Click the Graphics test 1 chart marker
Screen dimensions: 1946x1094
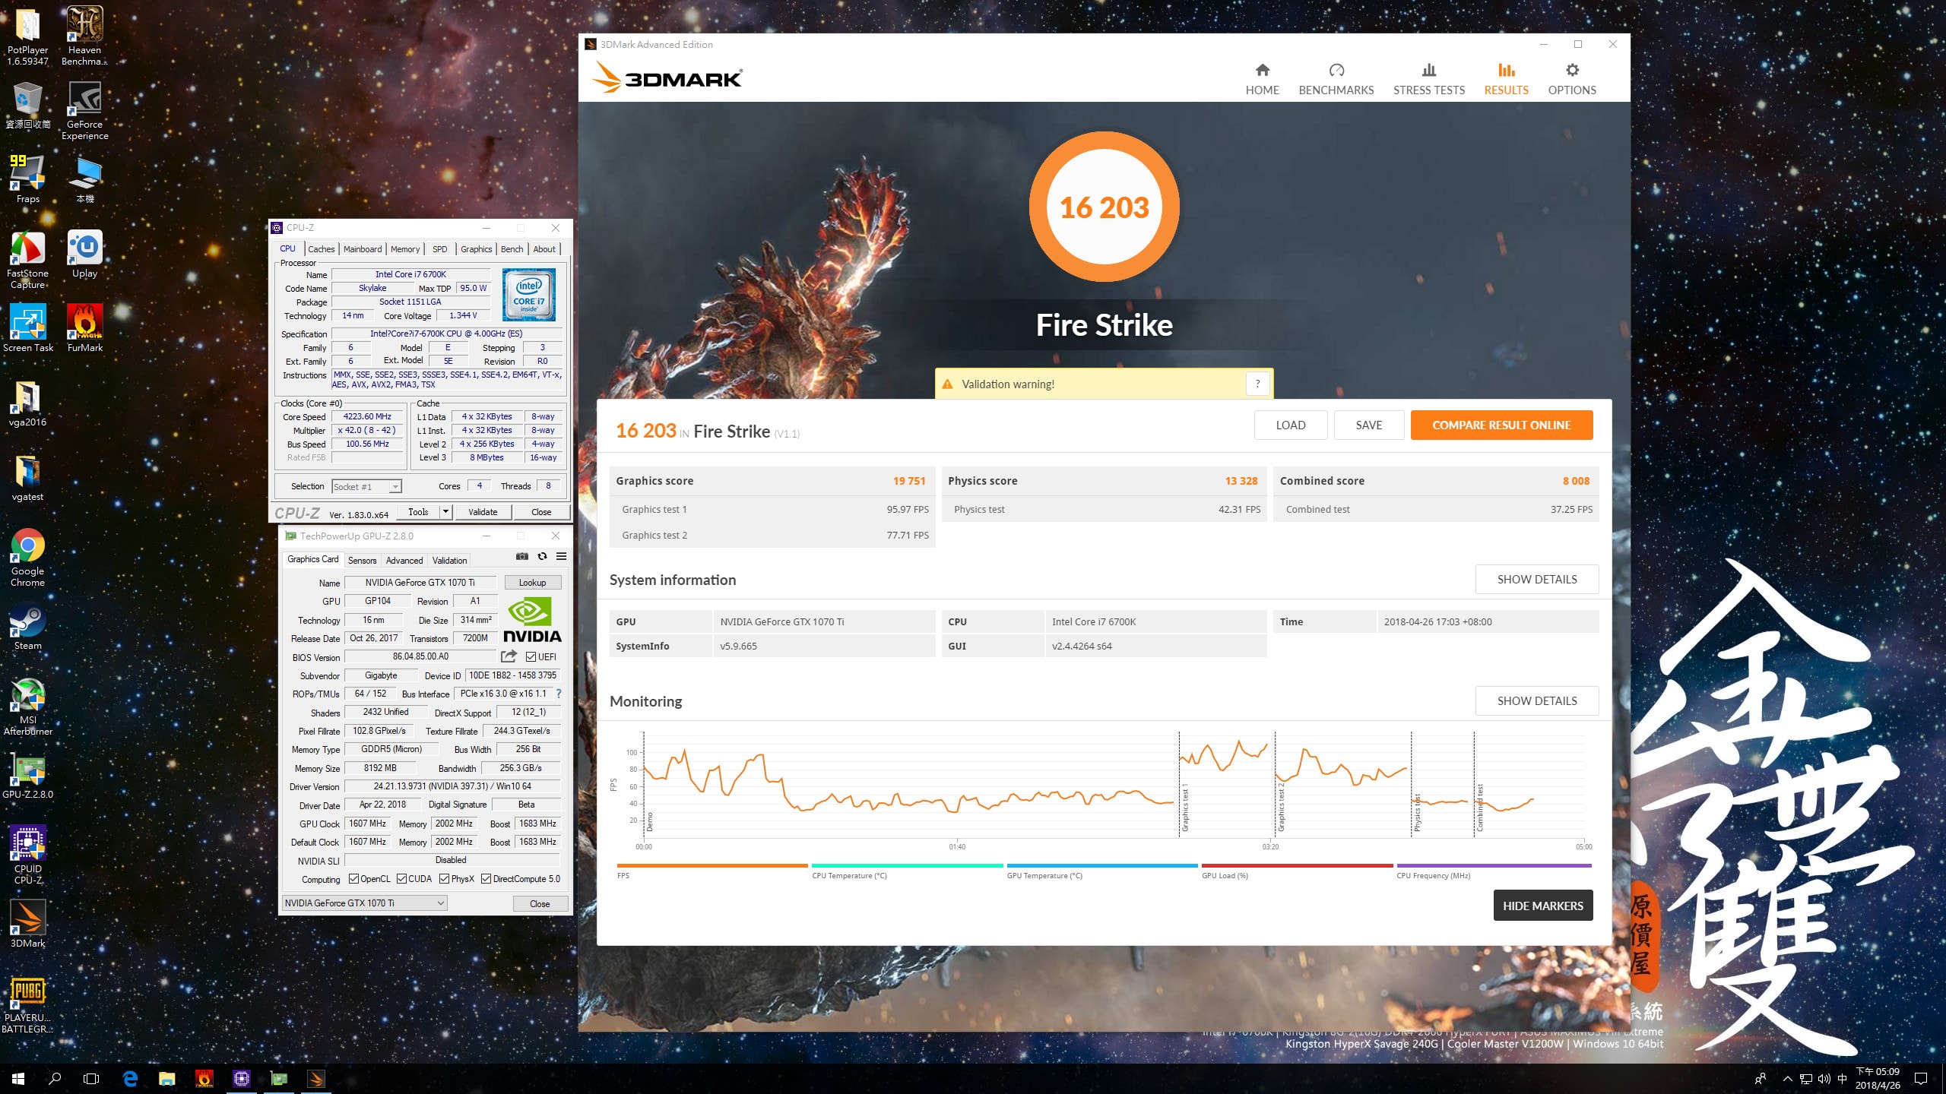click(x=1184, y=807)
